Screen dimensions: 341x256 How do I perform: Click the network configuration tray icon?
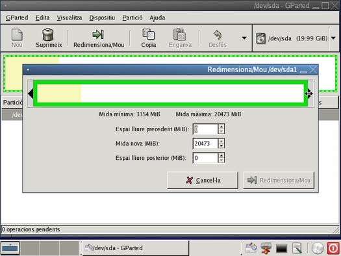(266, 248)
